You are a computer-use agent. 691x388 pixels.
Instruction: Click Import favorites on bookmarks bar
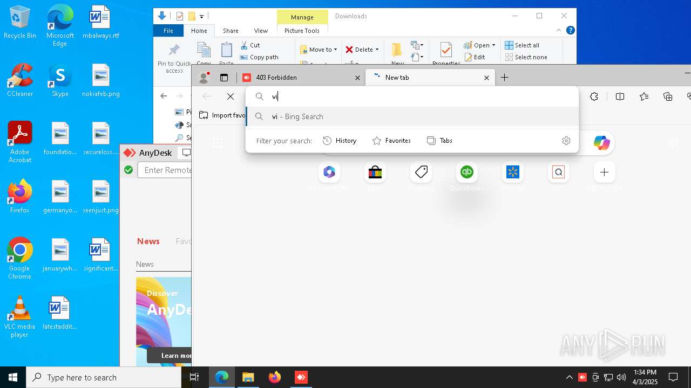[x=222, y=115]
